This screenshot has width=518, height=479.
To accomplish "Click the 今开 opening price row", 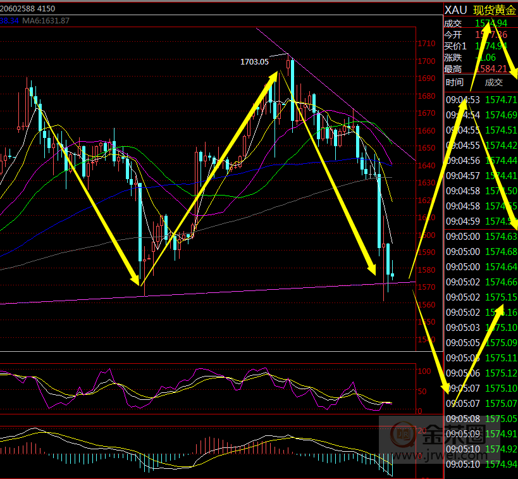I will (x=481, y=34).
